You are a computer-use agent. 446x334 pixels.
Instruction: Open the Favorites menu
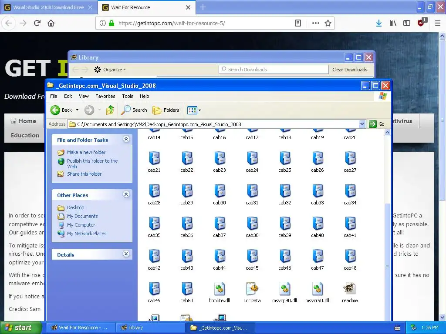point(105,96)
